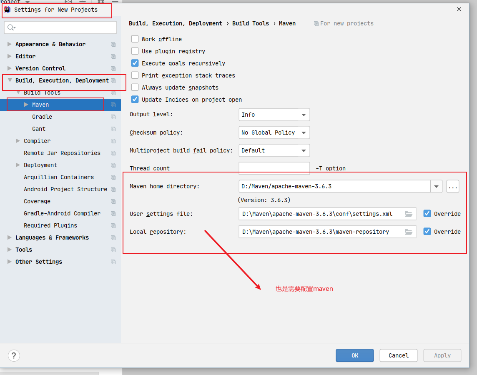Click the project-level icon beside Version Control
Screen dimensions: 477x375
click(x=113, y=69)
